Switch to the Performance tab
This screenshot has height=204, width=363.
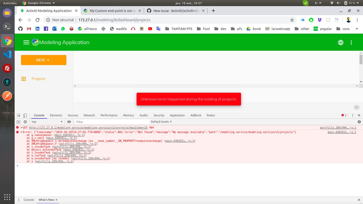click(109, 115)
